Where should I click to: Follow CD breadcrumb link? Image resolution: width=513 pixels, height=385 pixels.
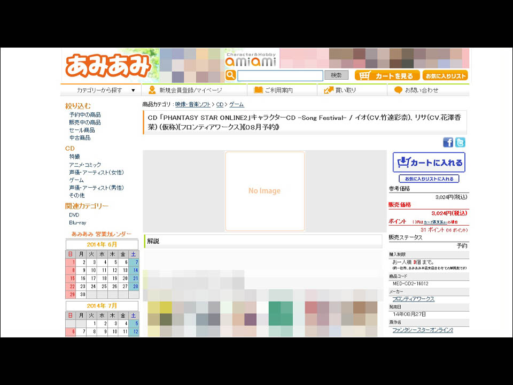point(220,104)
